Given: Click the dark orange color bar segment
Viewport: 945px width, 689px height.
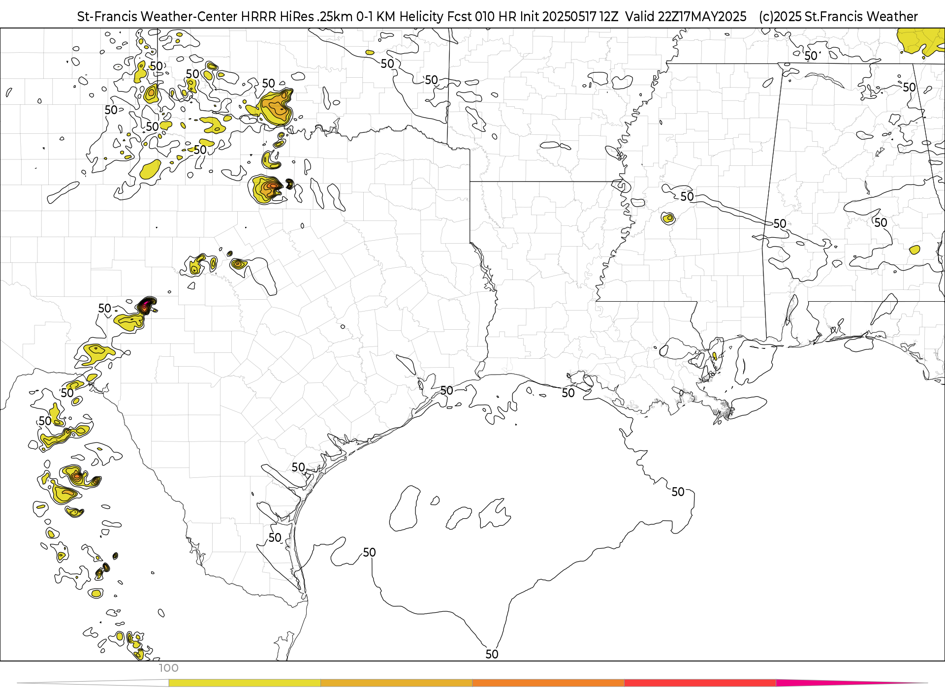Looking at the screenshot, I should [x=548, y=683].
